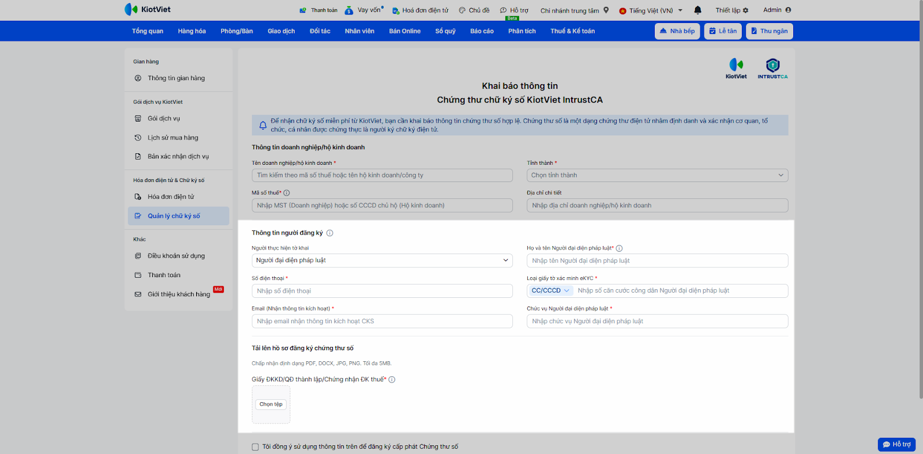Select Hóa đơn điện tử in sidebar
Image resolution: width=923 pixels, height=454 pixels.
coord(171,197)
